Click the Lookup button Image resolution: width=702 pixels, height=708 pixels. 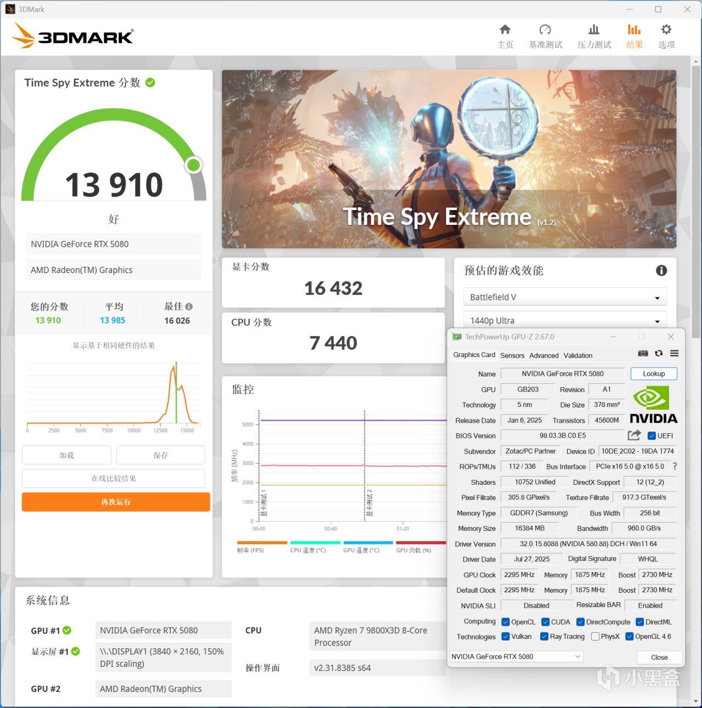point(654,373)
